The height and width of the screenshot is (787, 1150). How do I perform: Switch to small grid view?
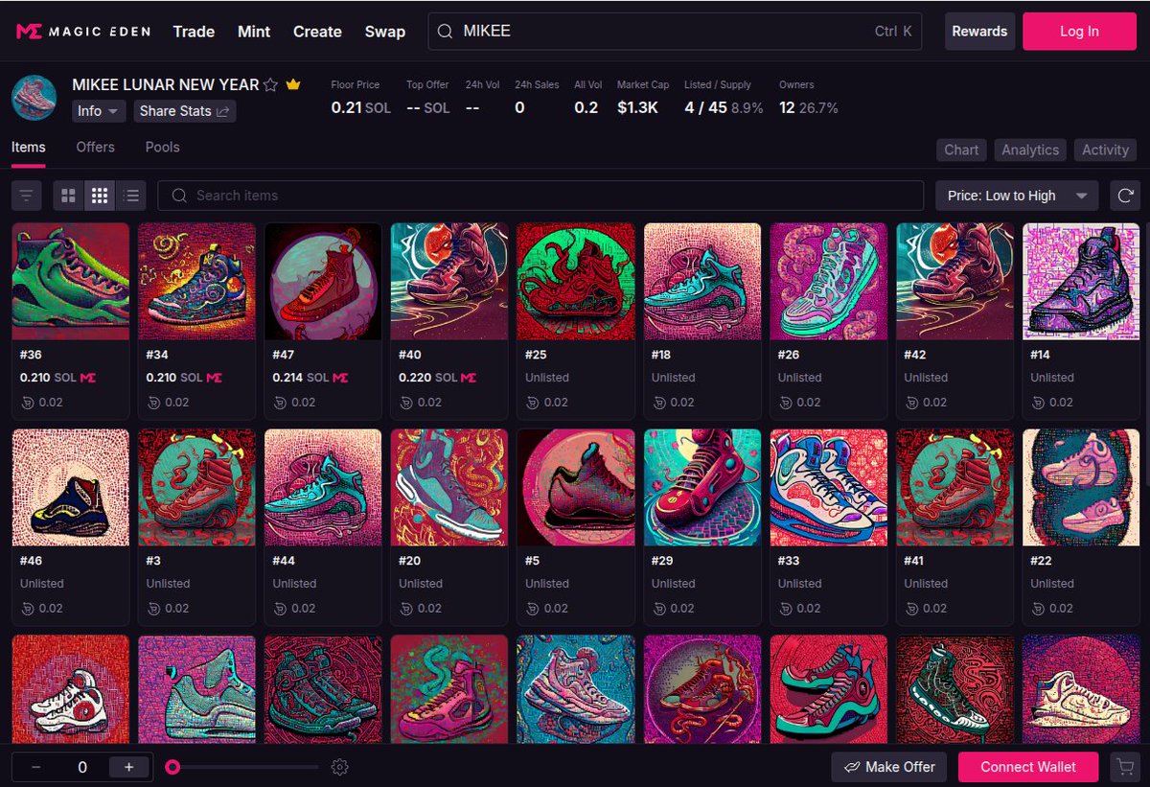(100, 196)
